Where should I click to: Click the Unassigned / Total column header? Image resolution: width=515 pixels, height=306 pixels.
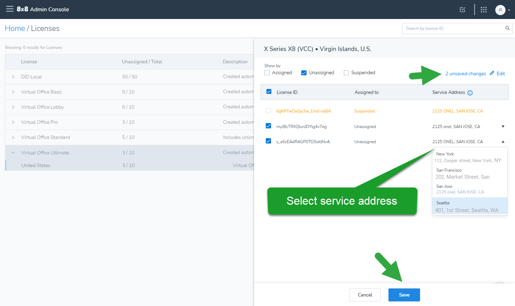[142, 62]
